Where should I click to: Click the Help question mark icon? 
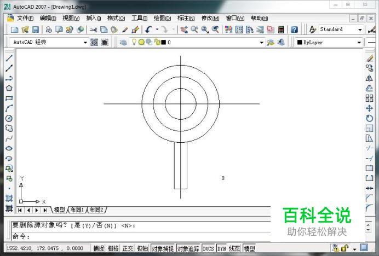point(294,30)
